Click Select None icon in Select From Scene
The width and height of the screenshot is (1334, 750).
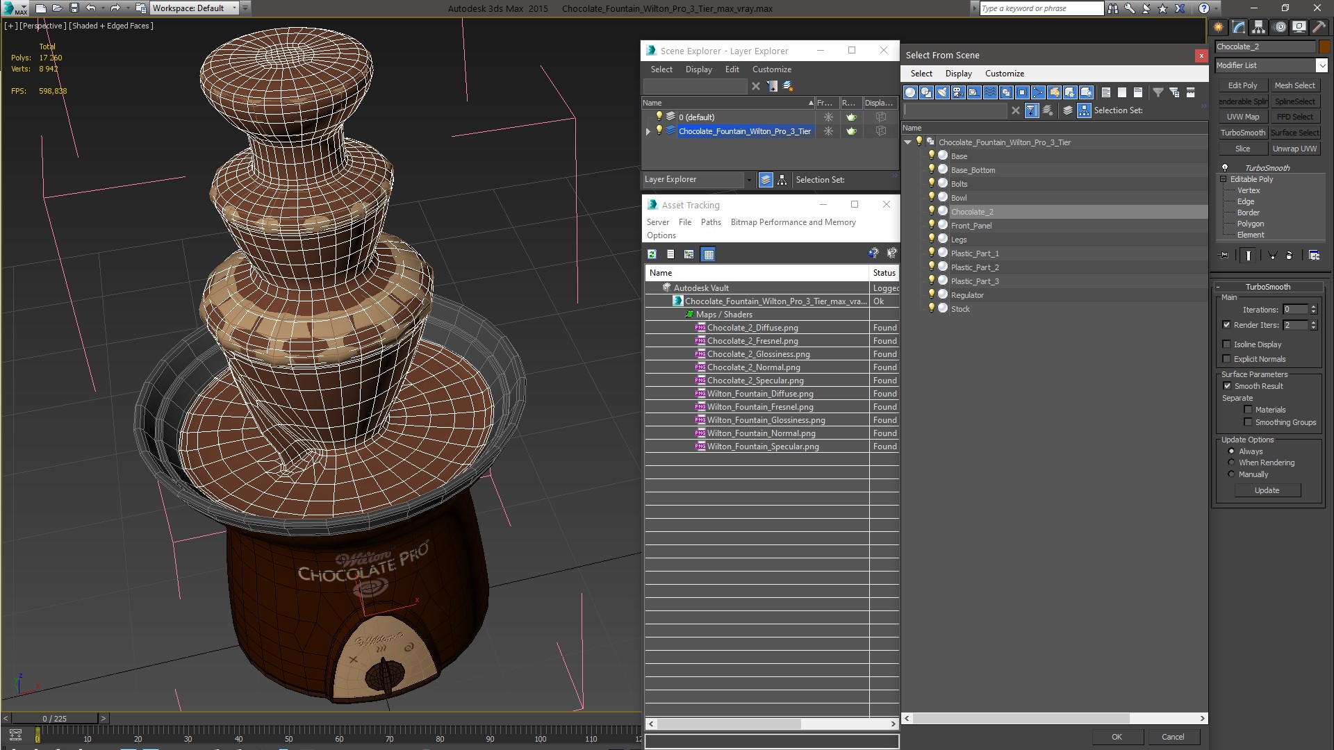pos(1122,92)
